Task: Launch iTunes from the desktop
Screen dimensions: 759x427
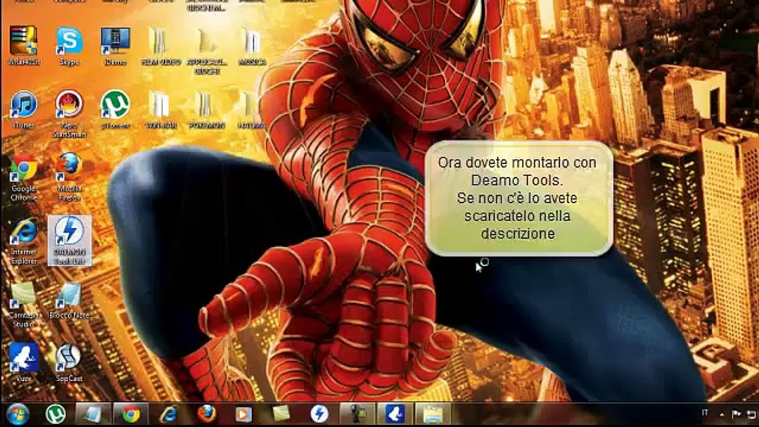Action: click(x=24, y=110)
